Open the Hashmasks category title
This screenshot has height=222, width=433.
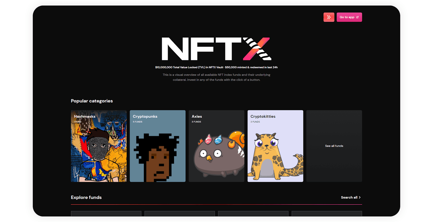[x=85, y=116]
